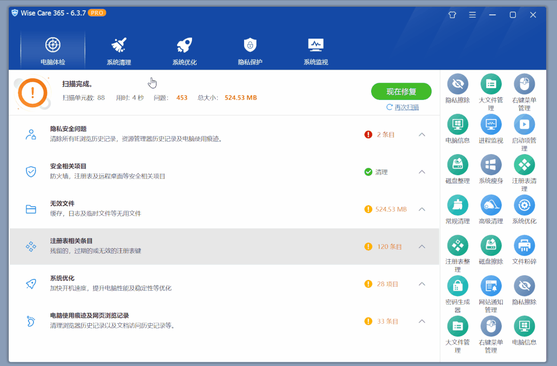Open the 密码生成器 (Password Generator)
This screenshot has height=366, width=557.
pyautogui.click(x=457, y=285)
